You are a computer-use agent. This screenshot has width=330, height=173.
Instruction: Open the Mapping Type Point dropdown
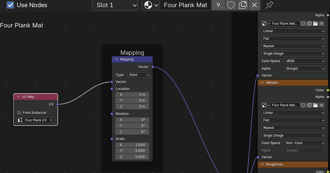pyautogui.click(x=138, y=75)
